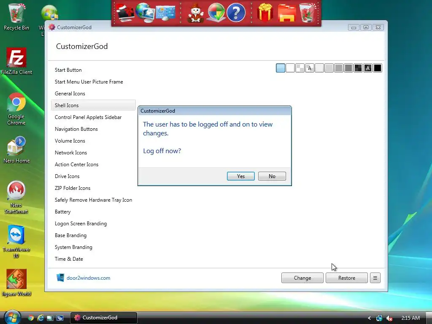This screenshot has width=432, height=324.
Task: Select Control Panel Applets Sidebar
Action: [x=93, y=117]
